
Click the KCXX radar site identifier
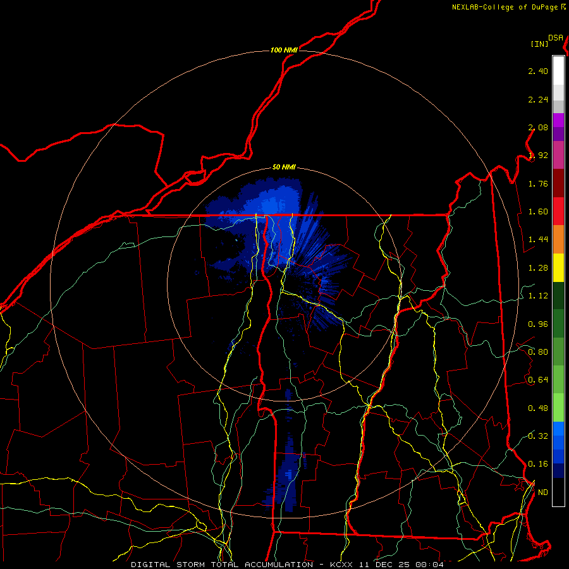341,565
